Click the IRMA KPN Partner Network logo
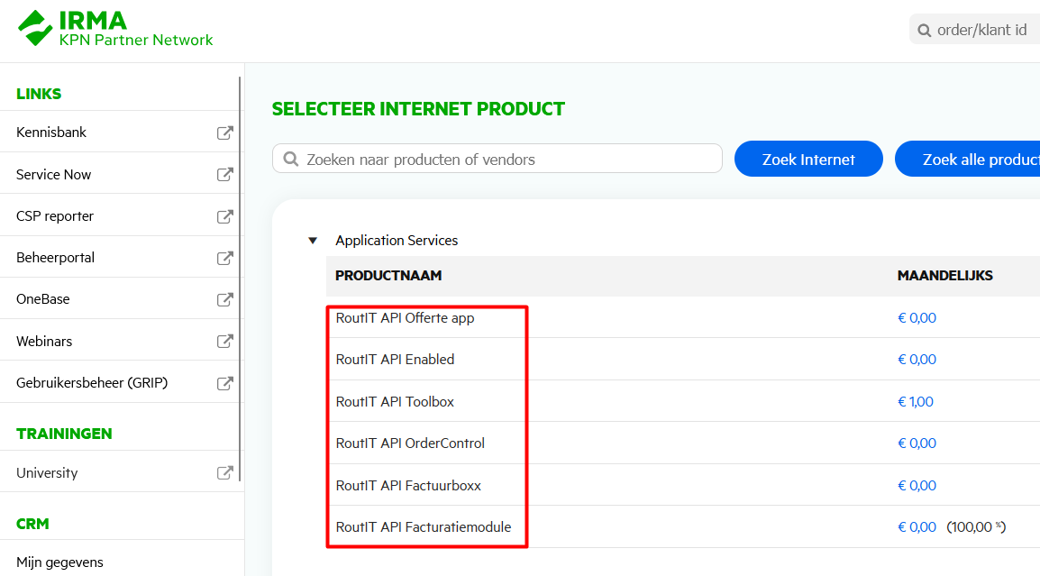Image resolution: width=1040 pixels, height=576 pixels. (115, 29)
